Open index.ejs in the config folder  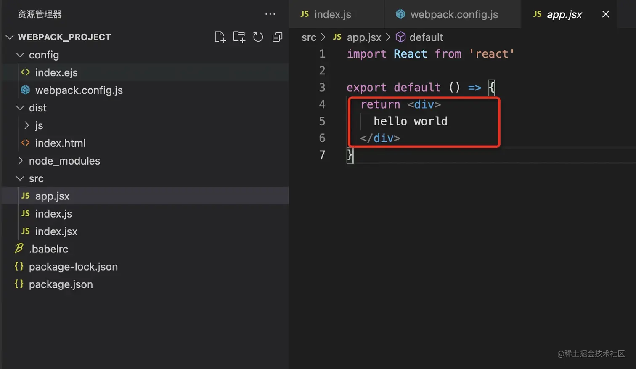coord(145,72)
